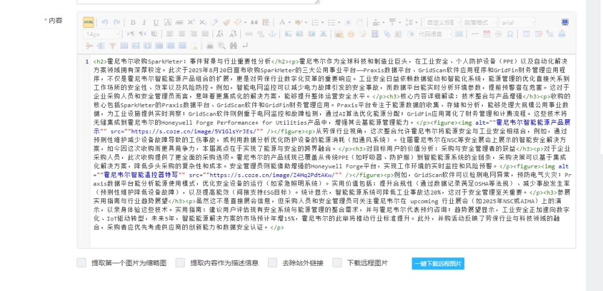Convert text to lowercase
The width and height of the screenshot is (603, 291).
(233, 34)
